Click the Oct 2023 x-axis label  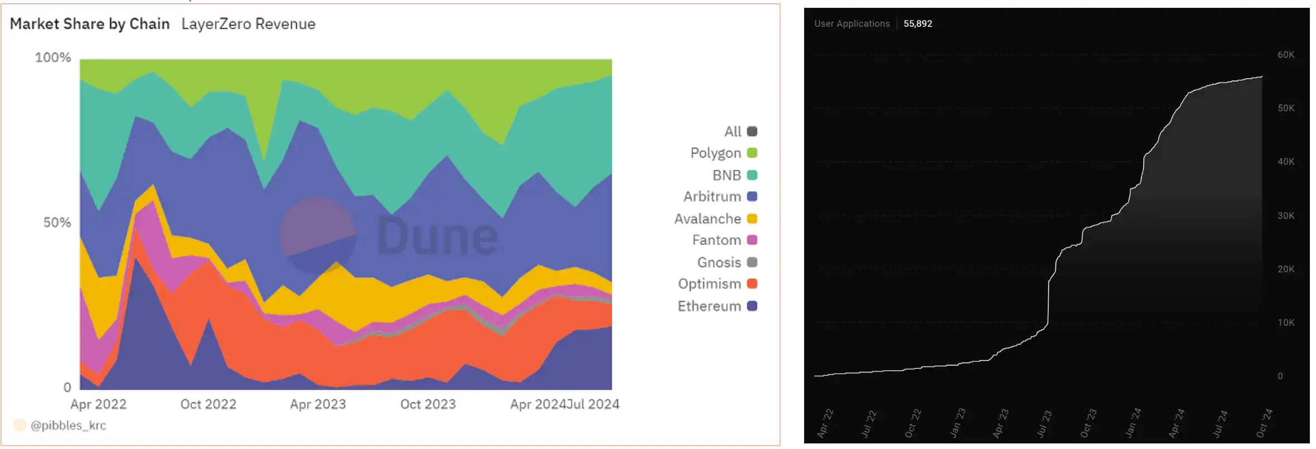pos(428,404)
